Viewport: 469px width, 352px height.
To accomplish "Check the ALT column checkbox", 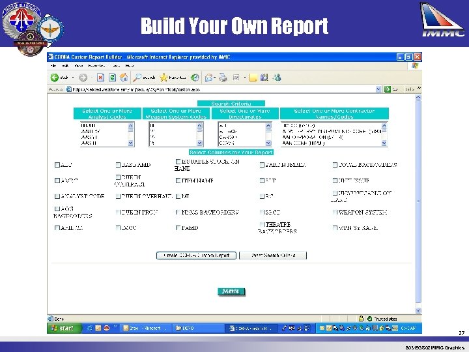I will click(x=57, y=165).
